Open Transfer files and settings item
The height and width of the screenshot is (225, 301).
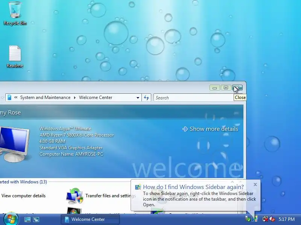click(111, 196)
